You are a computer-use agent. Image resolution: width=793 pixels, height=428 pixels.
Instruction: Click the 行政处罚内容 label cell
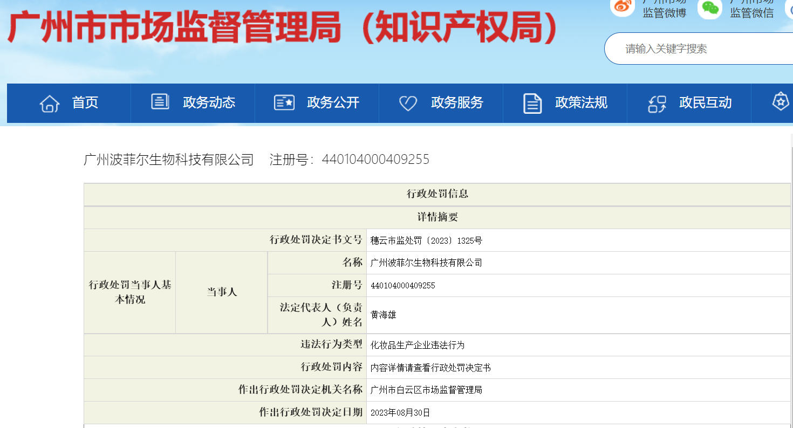click(x=225, y=368)
